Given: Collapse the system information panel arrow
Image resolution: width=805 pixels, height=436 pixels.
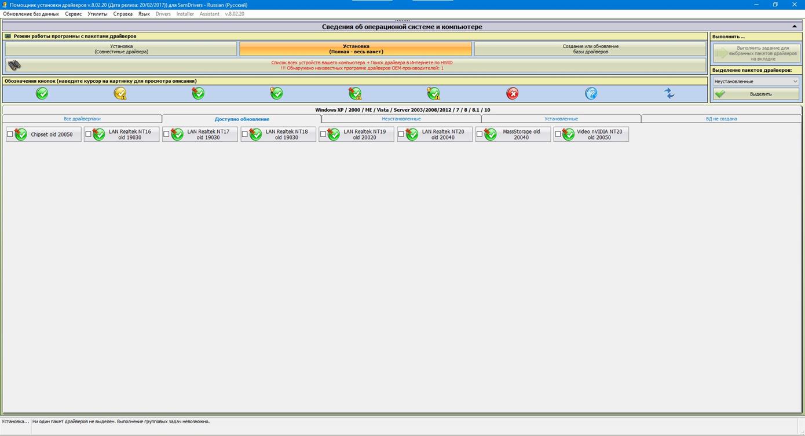Looking at the screenshot, I should (795, 27).
